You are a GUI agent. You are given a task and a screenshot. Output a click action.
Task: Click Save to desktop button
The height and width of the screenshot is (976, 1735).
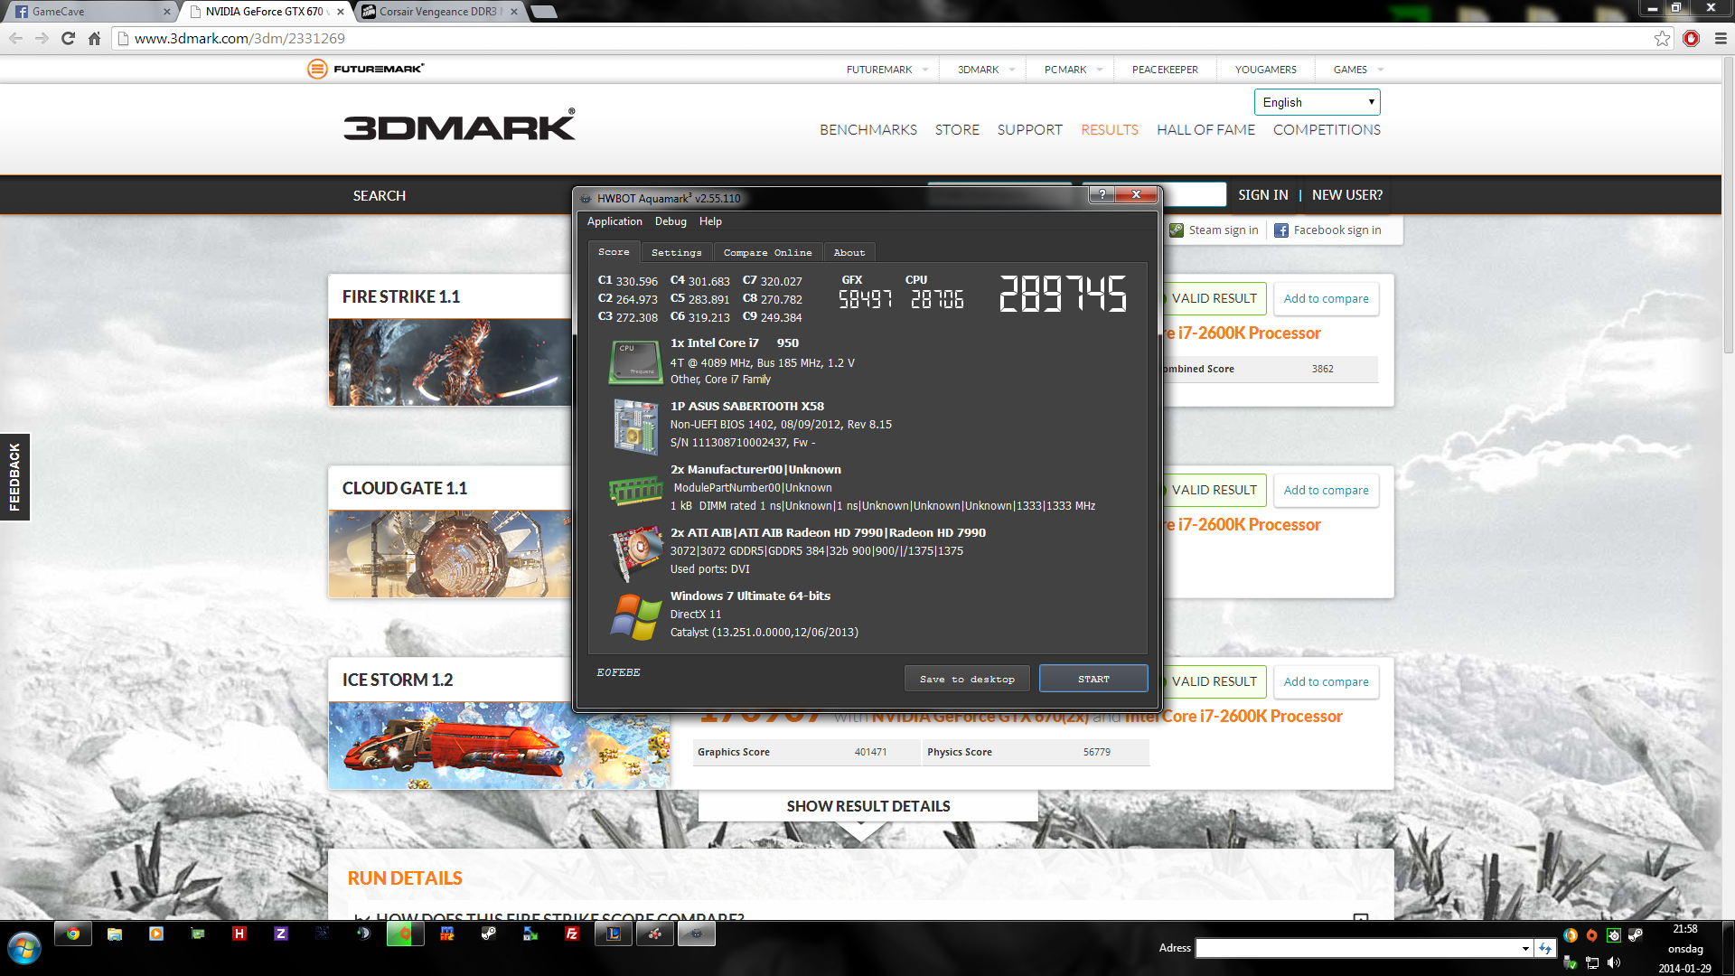click(967, 679)
